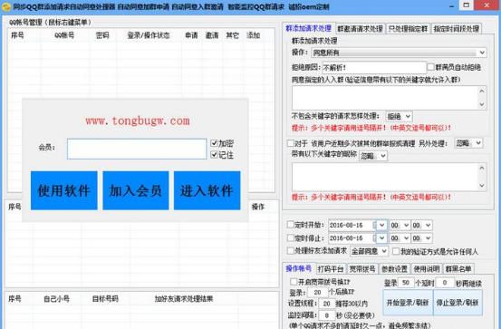
Task: Click 开始登录/刷新 button
Action: point(408,303)
